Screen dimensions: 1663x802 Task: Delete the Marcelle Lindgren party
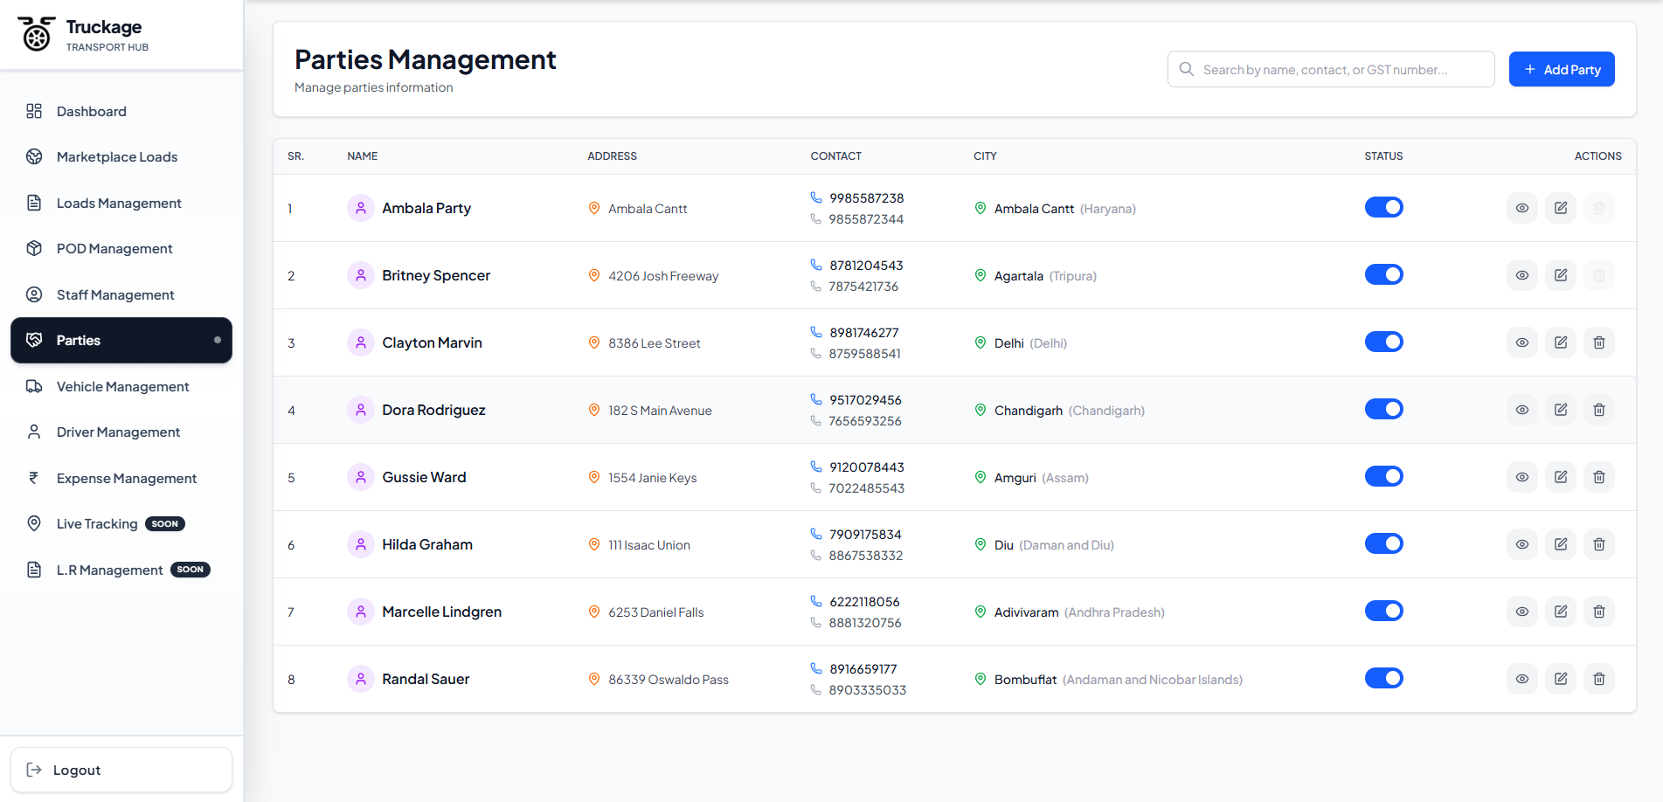tap(1598, 612)
